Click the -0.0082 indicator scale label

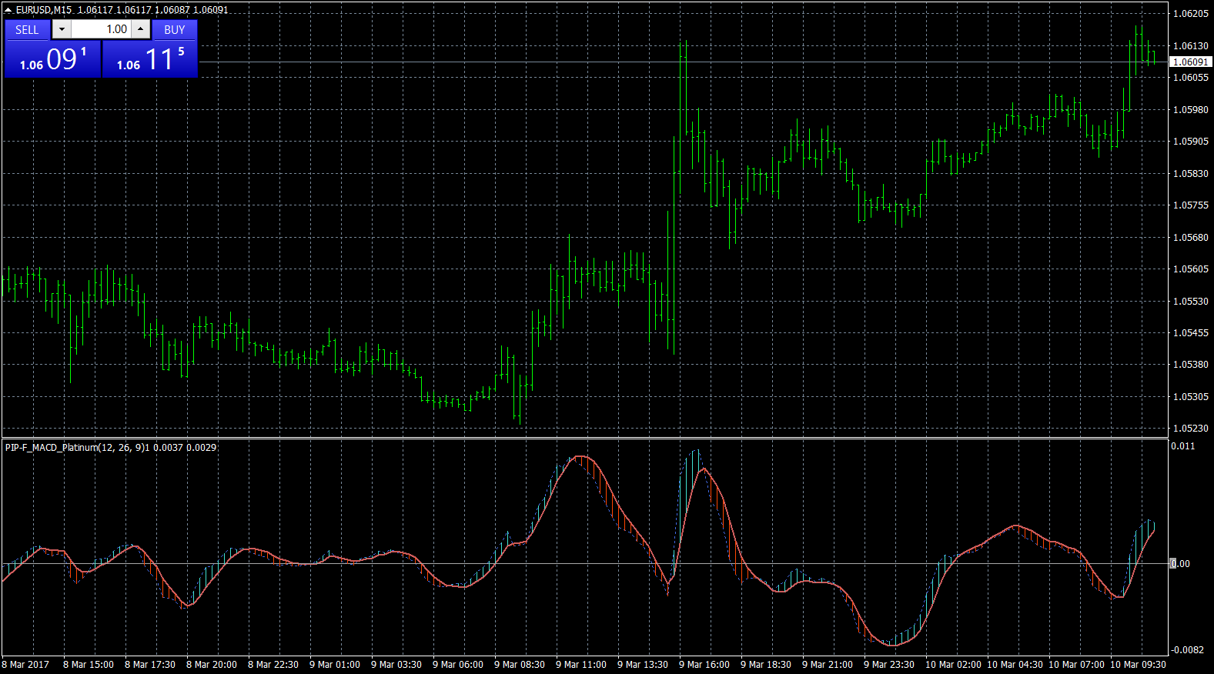(x=1187, y=649)
